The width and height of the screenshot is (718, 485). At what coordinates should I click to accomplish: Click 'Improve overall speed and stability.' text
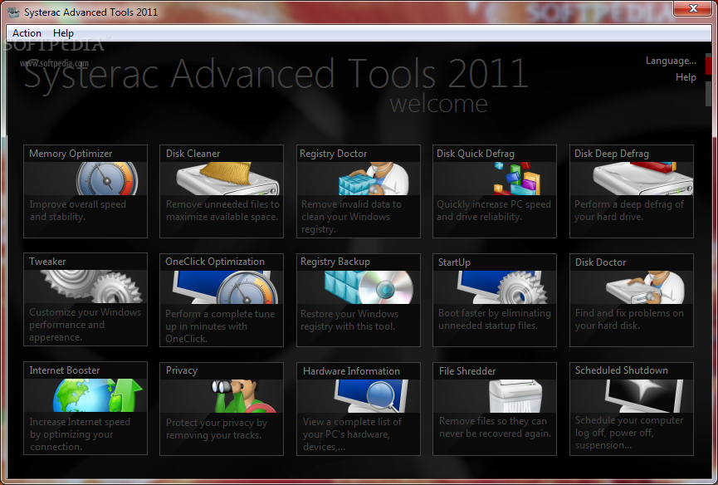[78, 211]
